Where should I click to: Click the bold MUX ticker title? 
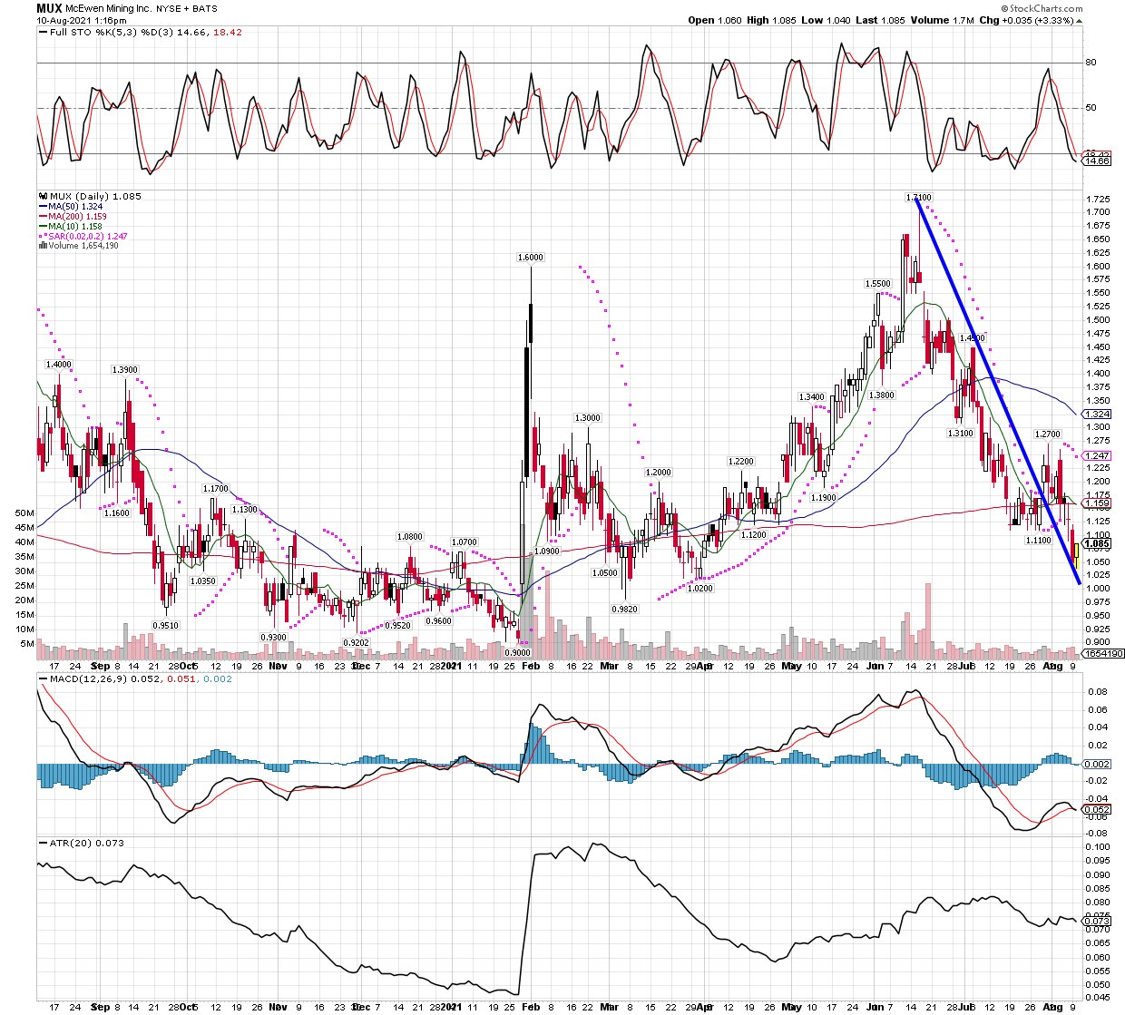(x=49, y=7)
